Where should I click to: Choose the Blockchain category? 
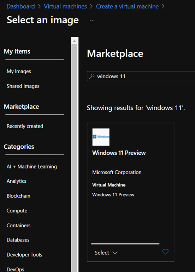click(18, 196)
